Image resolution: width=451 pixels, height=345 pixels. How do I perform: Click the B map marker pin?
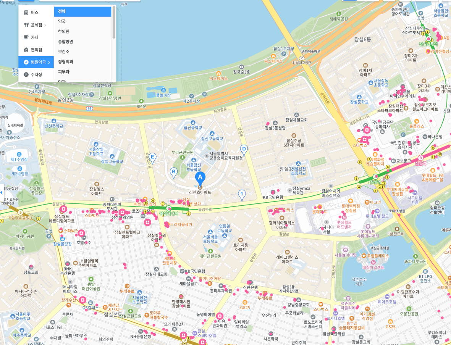tap(174, 173)
